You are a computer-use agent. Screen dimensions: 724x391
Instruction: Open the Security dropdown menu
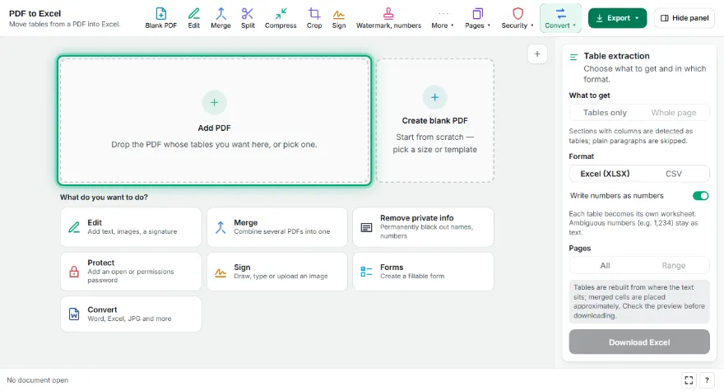click(517, 18)
